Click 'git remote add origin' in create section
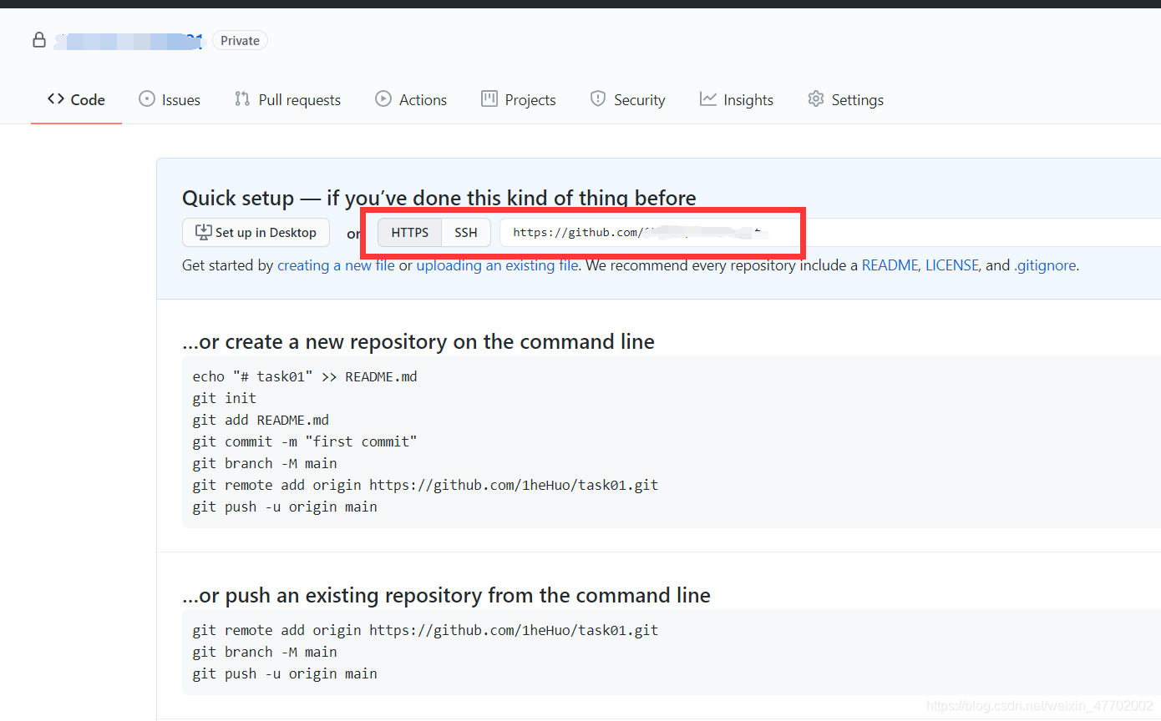1161x721 pixels. (425, 485)
